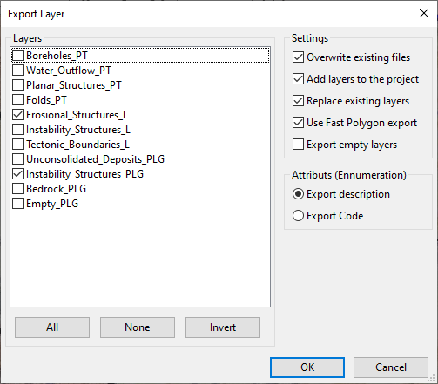Check the Folds_PT layer checkbox
Screen dimensions: 438x384
pos(17,100)
